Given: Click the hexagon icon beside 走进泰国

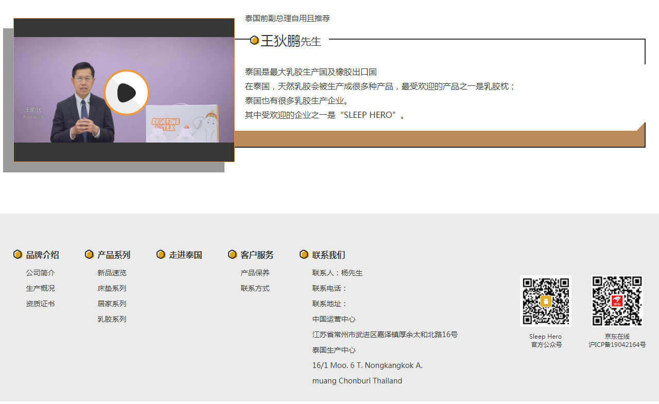Looking at the screenshot, I should (161, 255).
